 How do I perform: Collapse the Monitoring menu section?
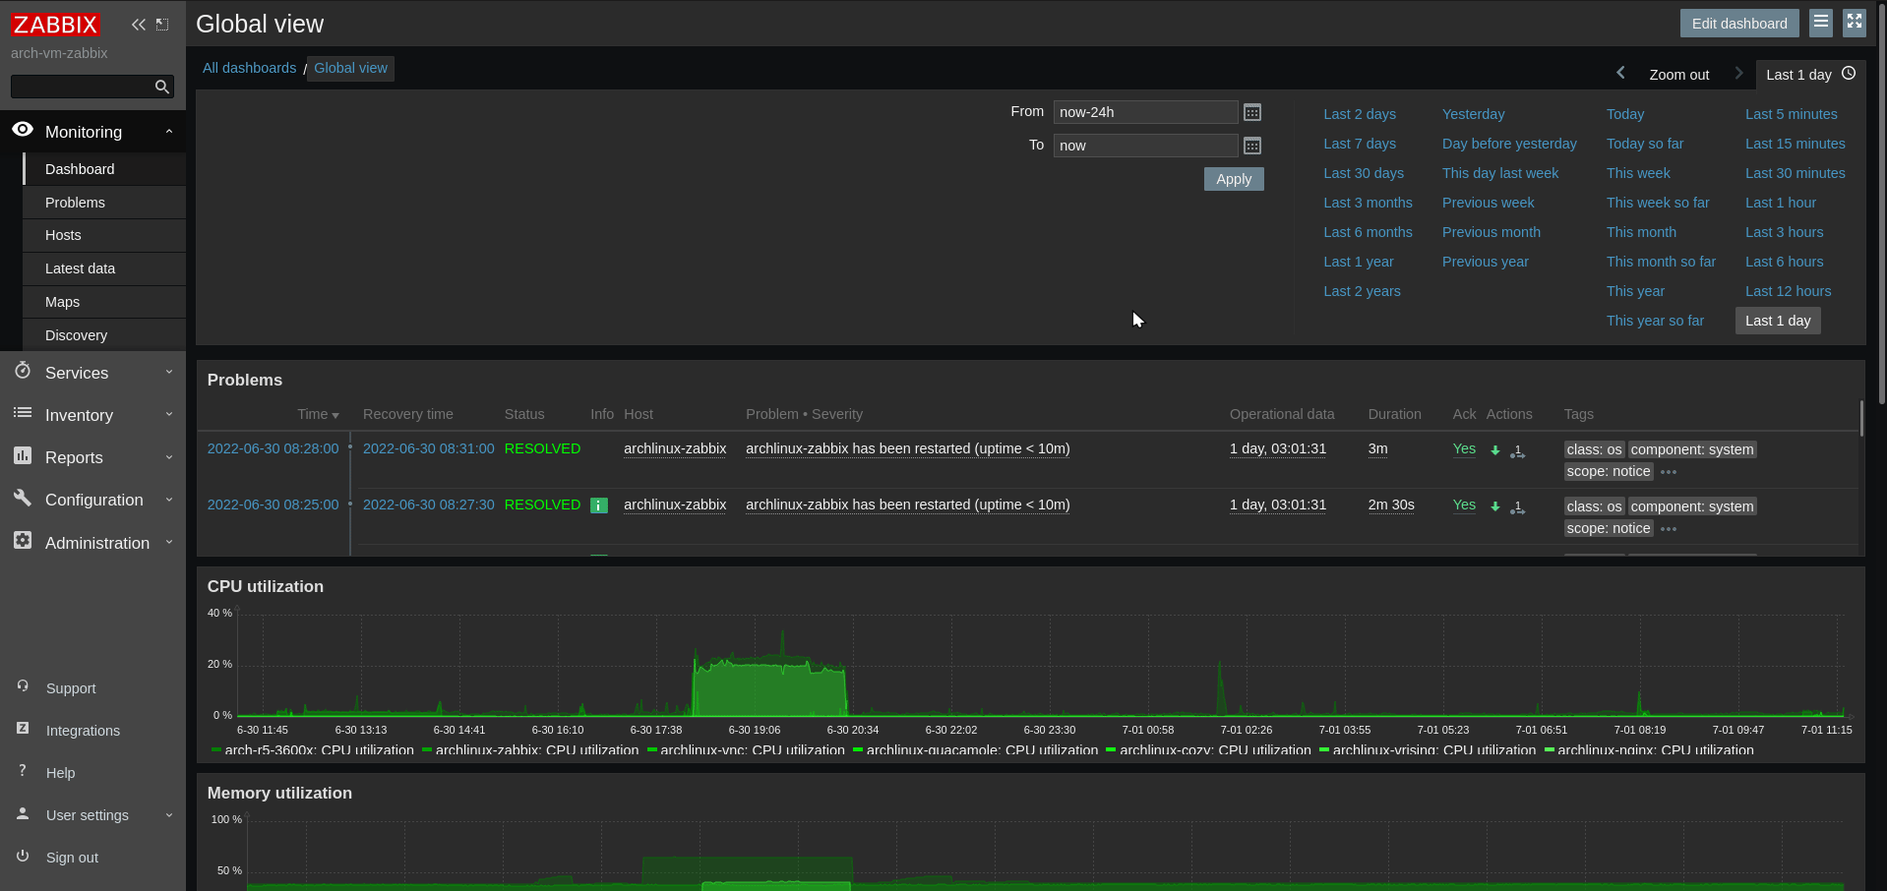pos(169,132)
